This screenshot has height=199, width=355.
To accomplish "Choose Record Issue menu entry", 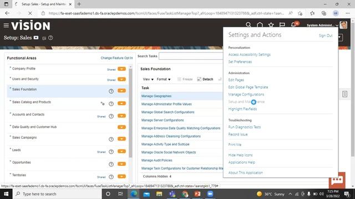I will [238, 134].
